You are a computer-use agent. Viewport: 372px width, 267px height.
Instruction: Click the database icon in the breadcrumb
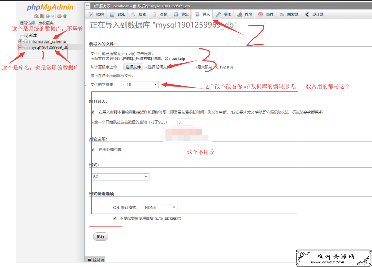tap(135, 6)
